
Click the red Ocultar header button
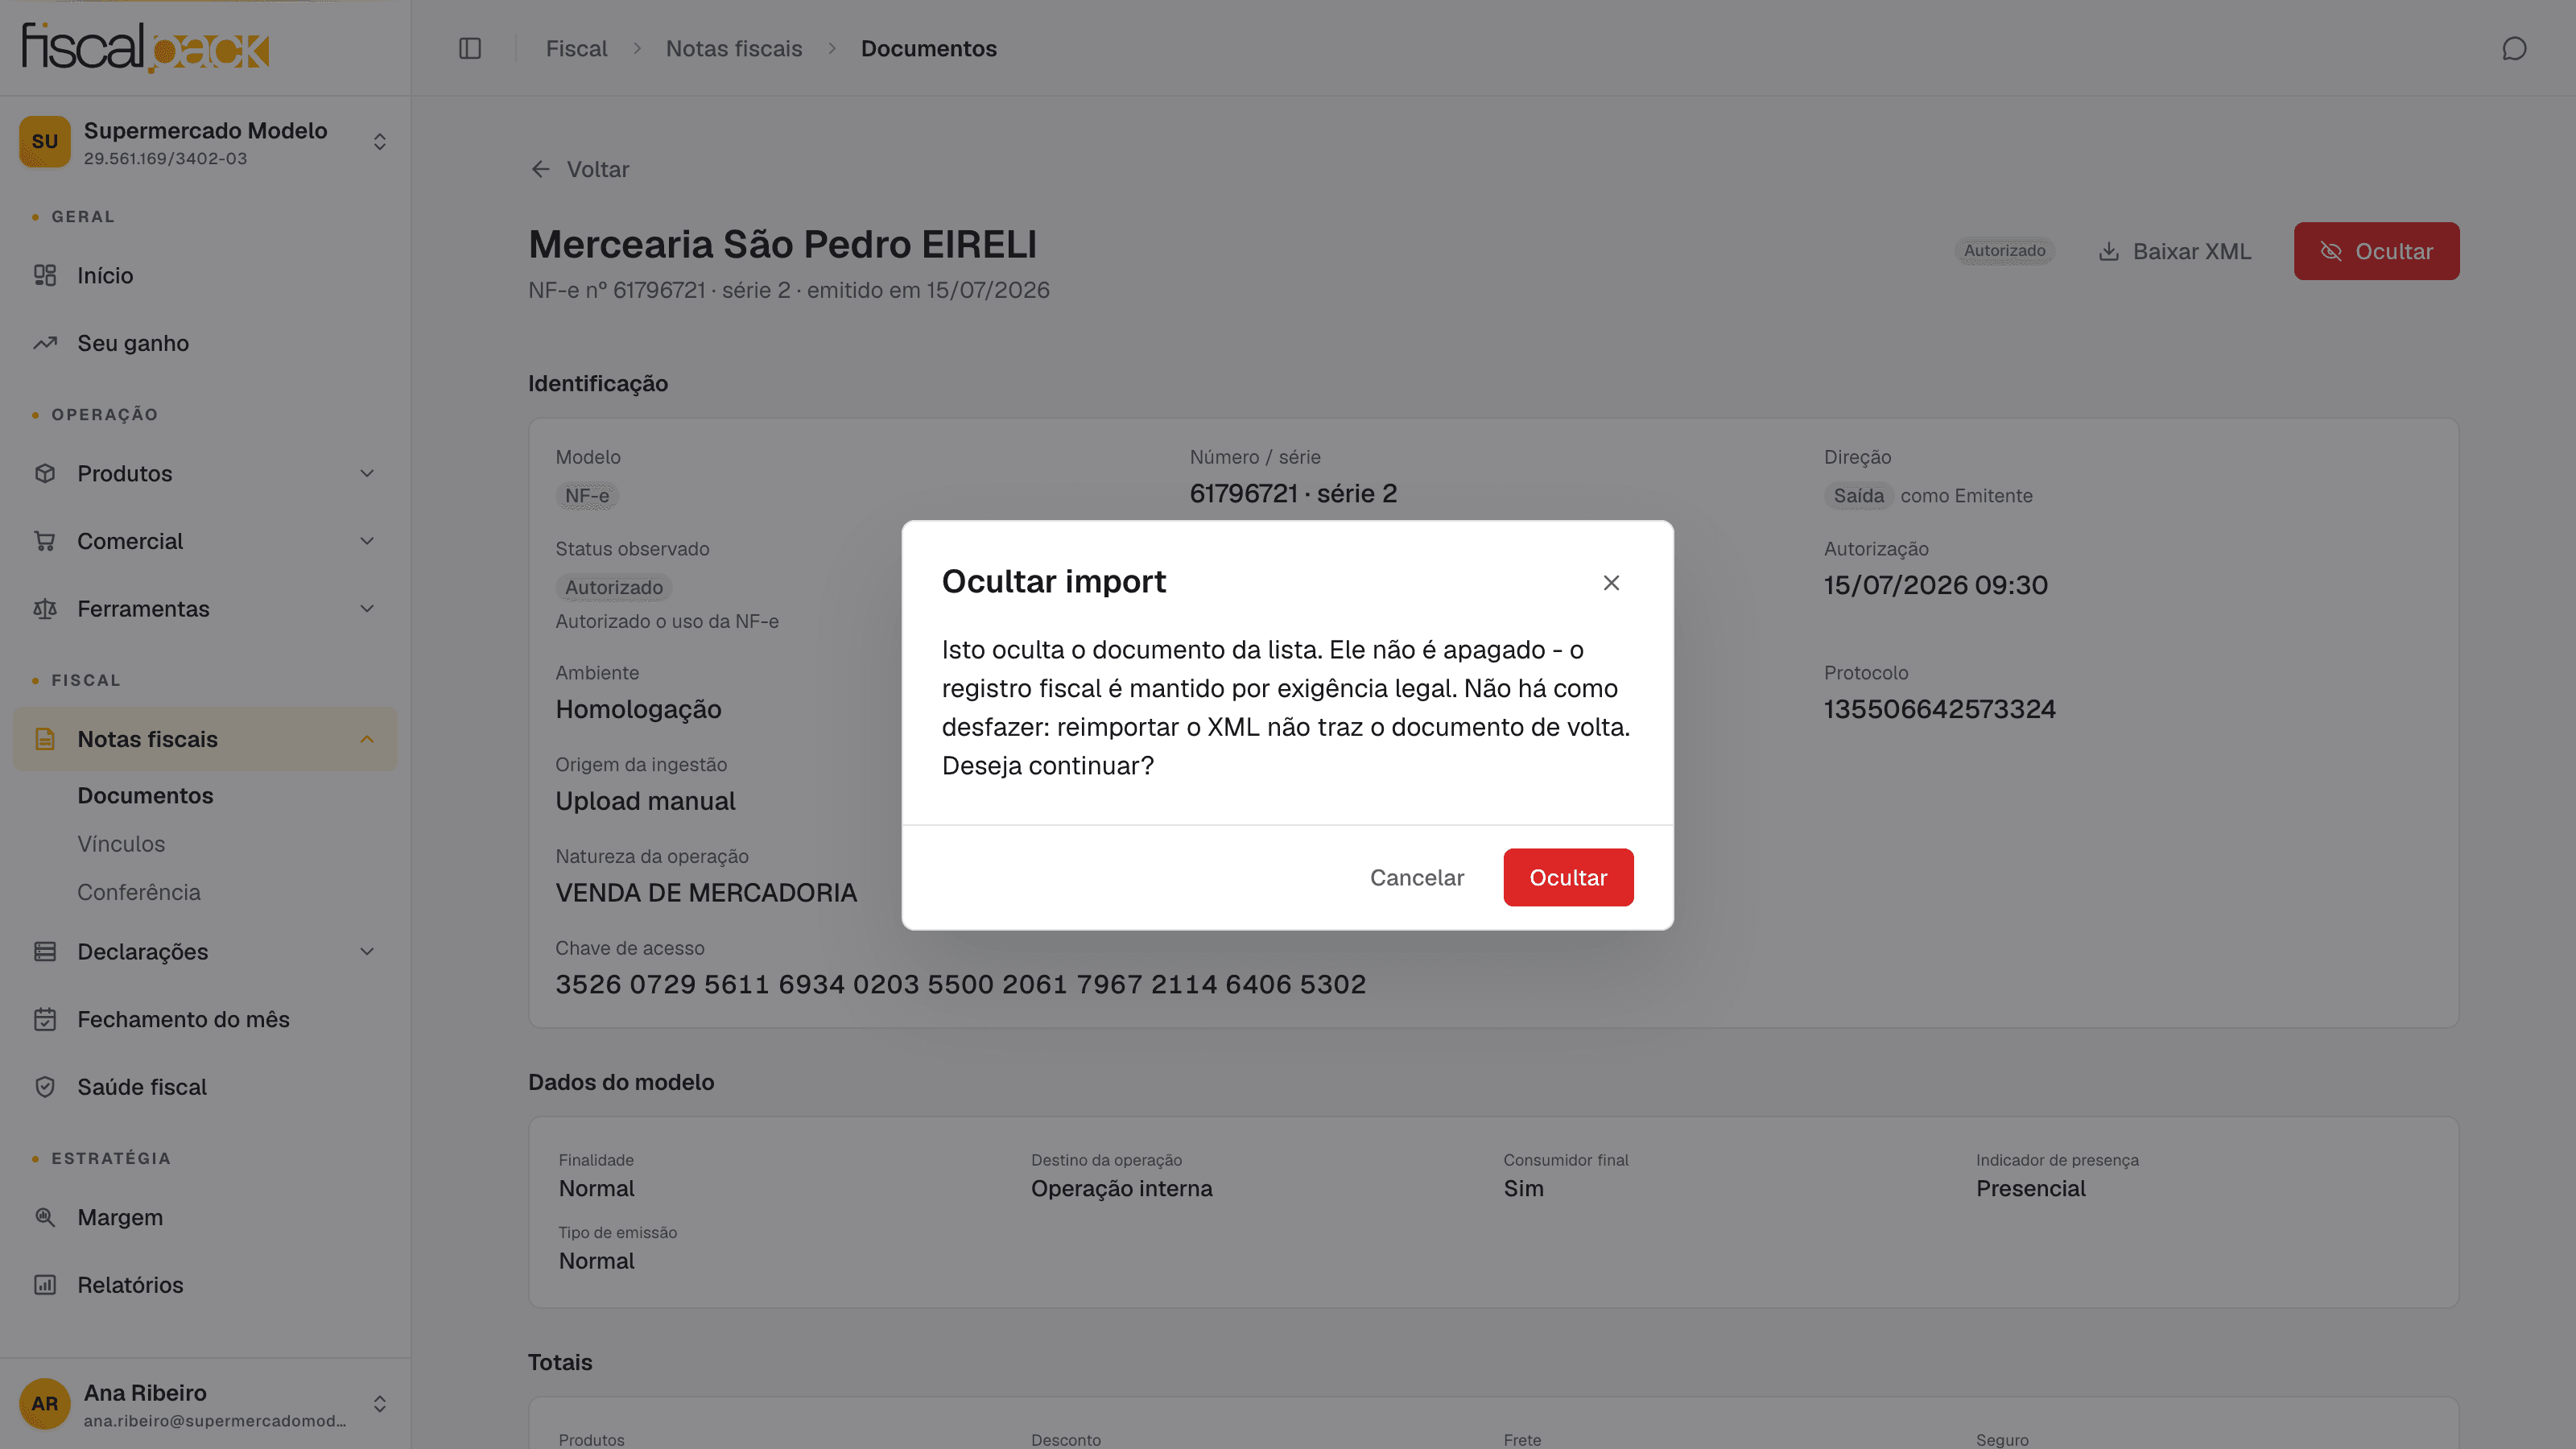[2376, 251]
